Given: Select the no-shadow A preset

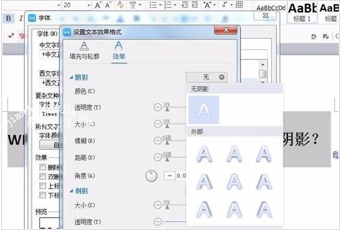Looking at the screenshot, I should (x=204, y=110).
